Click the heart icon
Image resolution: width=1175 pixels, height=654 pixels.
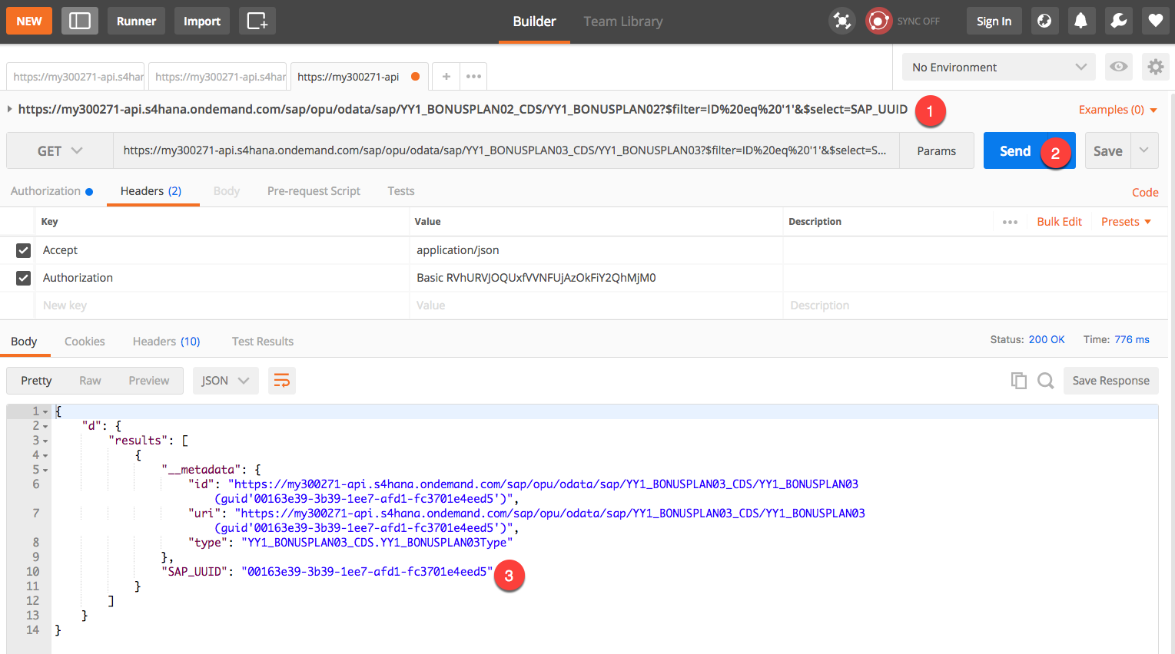click(x=1155, y=21)
